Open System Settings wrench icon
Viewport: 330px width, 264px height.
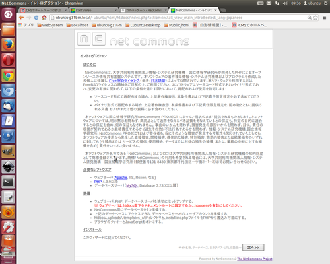pyautogui.click(x=8, y=227)
